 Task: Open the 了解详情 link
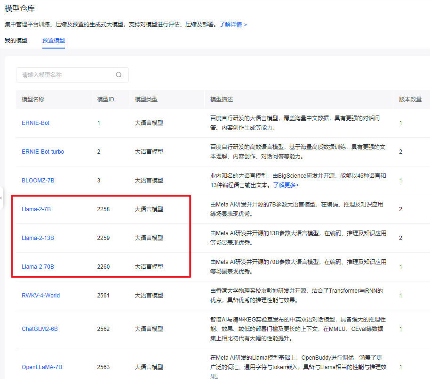click(x=233, y=25)
